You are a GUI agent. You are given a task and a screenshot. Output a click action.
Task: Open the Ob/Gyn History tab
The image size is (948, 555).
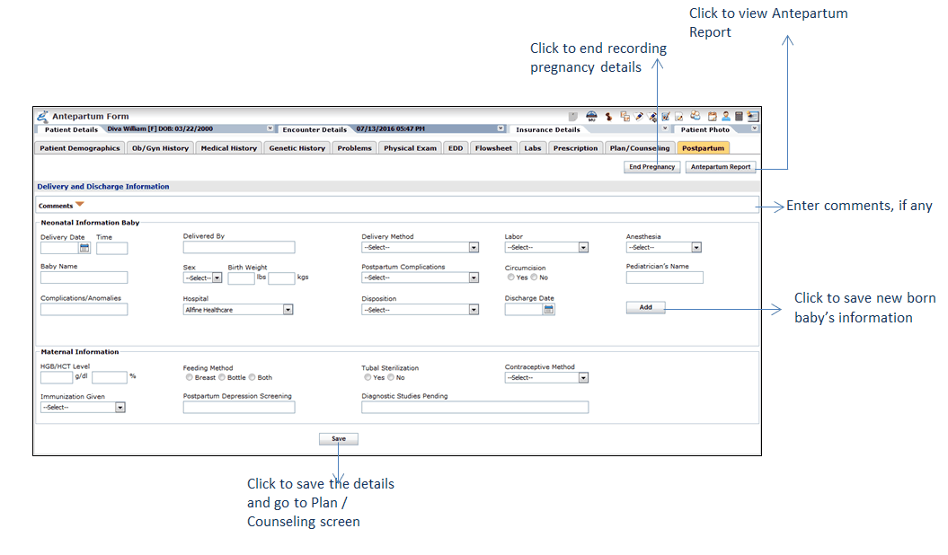[x=160, y=148]
